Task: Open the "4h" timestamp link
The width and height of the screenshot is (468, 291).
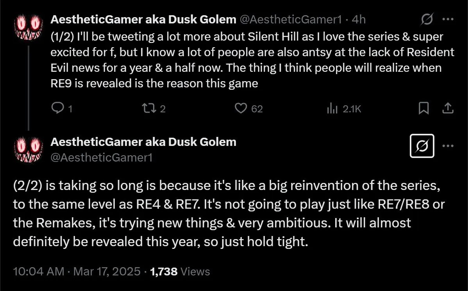Action: coord(359,19)
